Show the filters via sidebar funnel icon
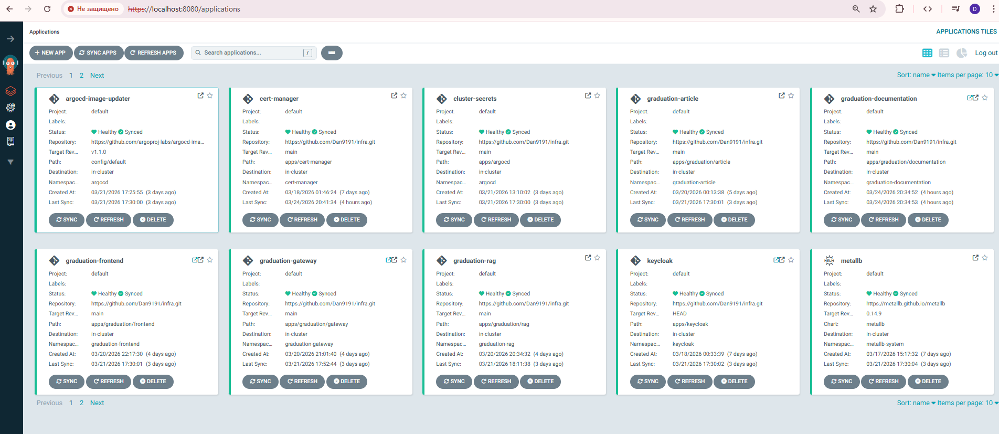Image resolution: width=999 pixels, height=434 pixels. pyautogui.click(x=10, y=162)
